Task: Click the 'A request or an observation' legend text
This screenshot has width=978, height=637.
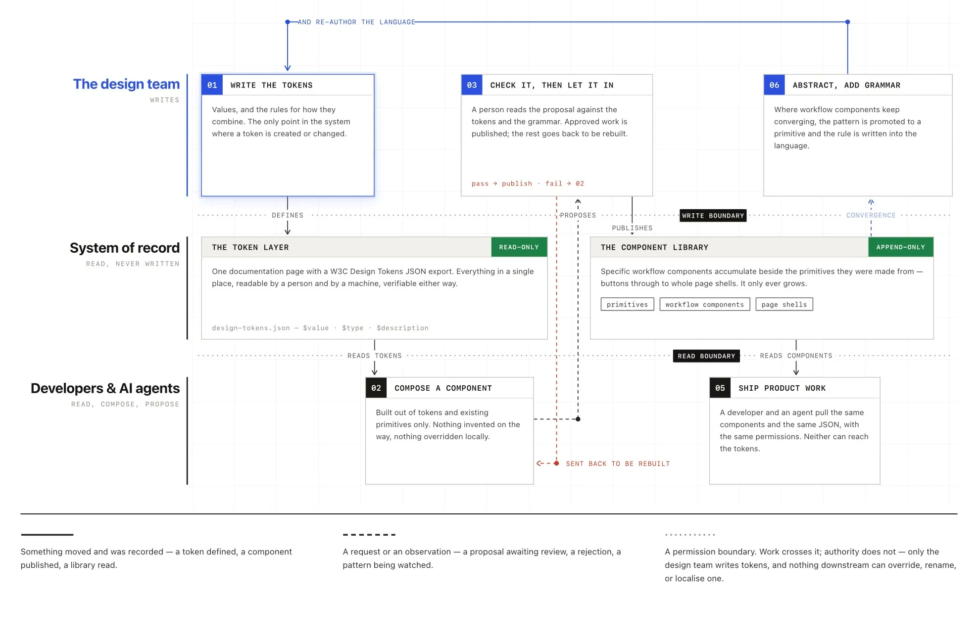Action: coord(482,558)
